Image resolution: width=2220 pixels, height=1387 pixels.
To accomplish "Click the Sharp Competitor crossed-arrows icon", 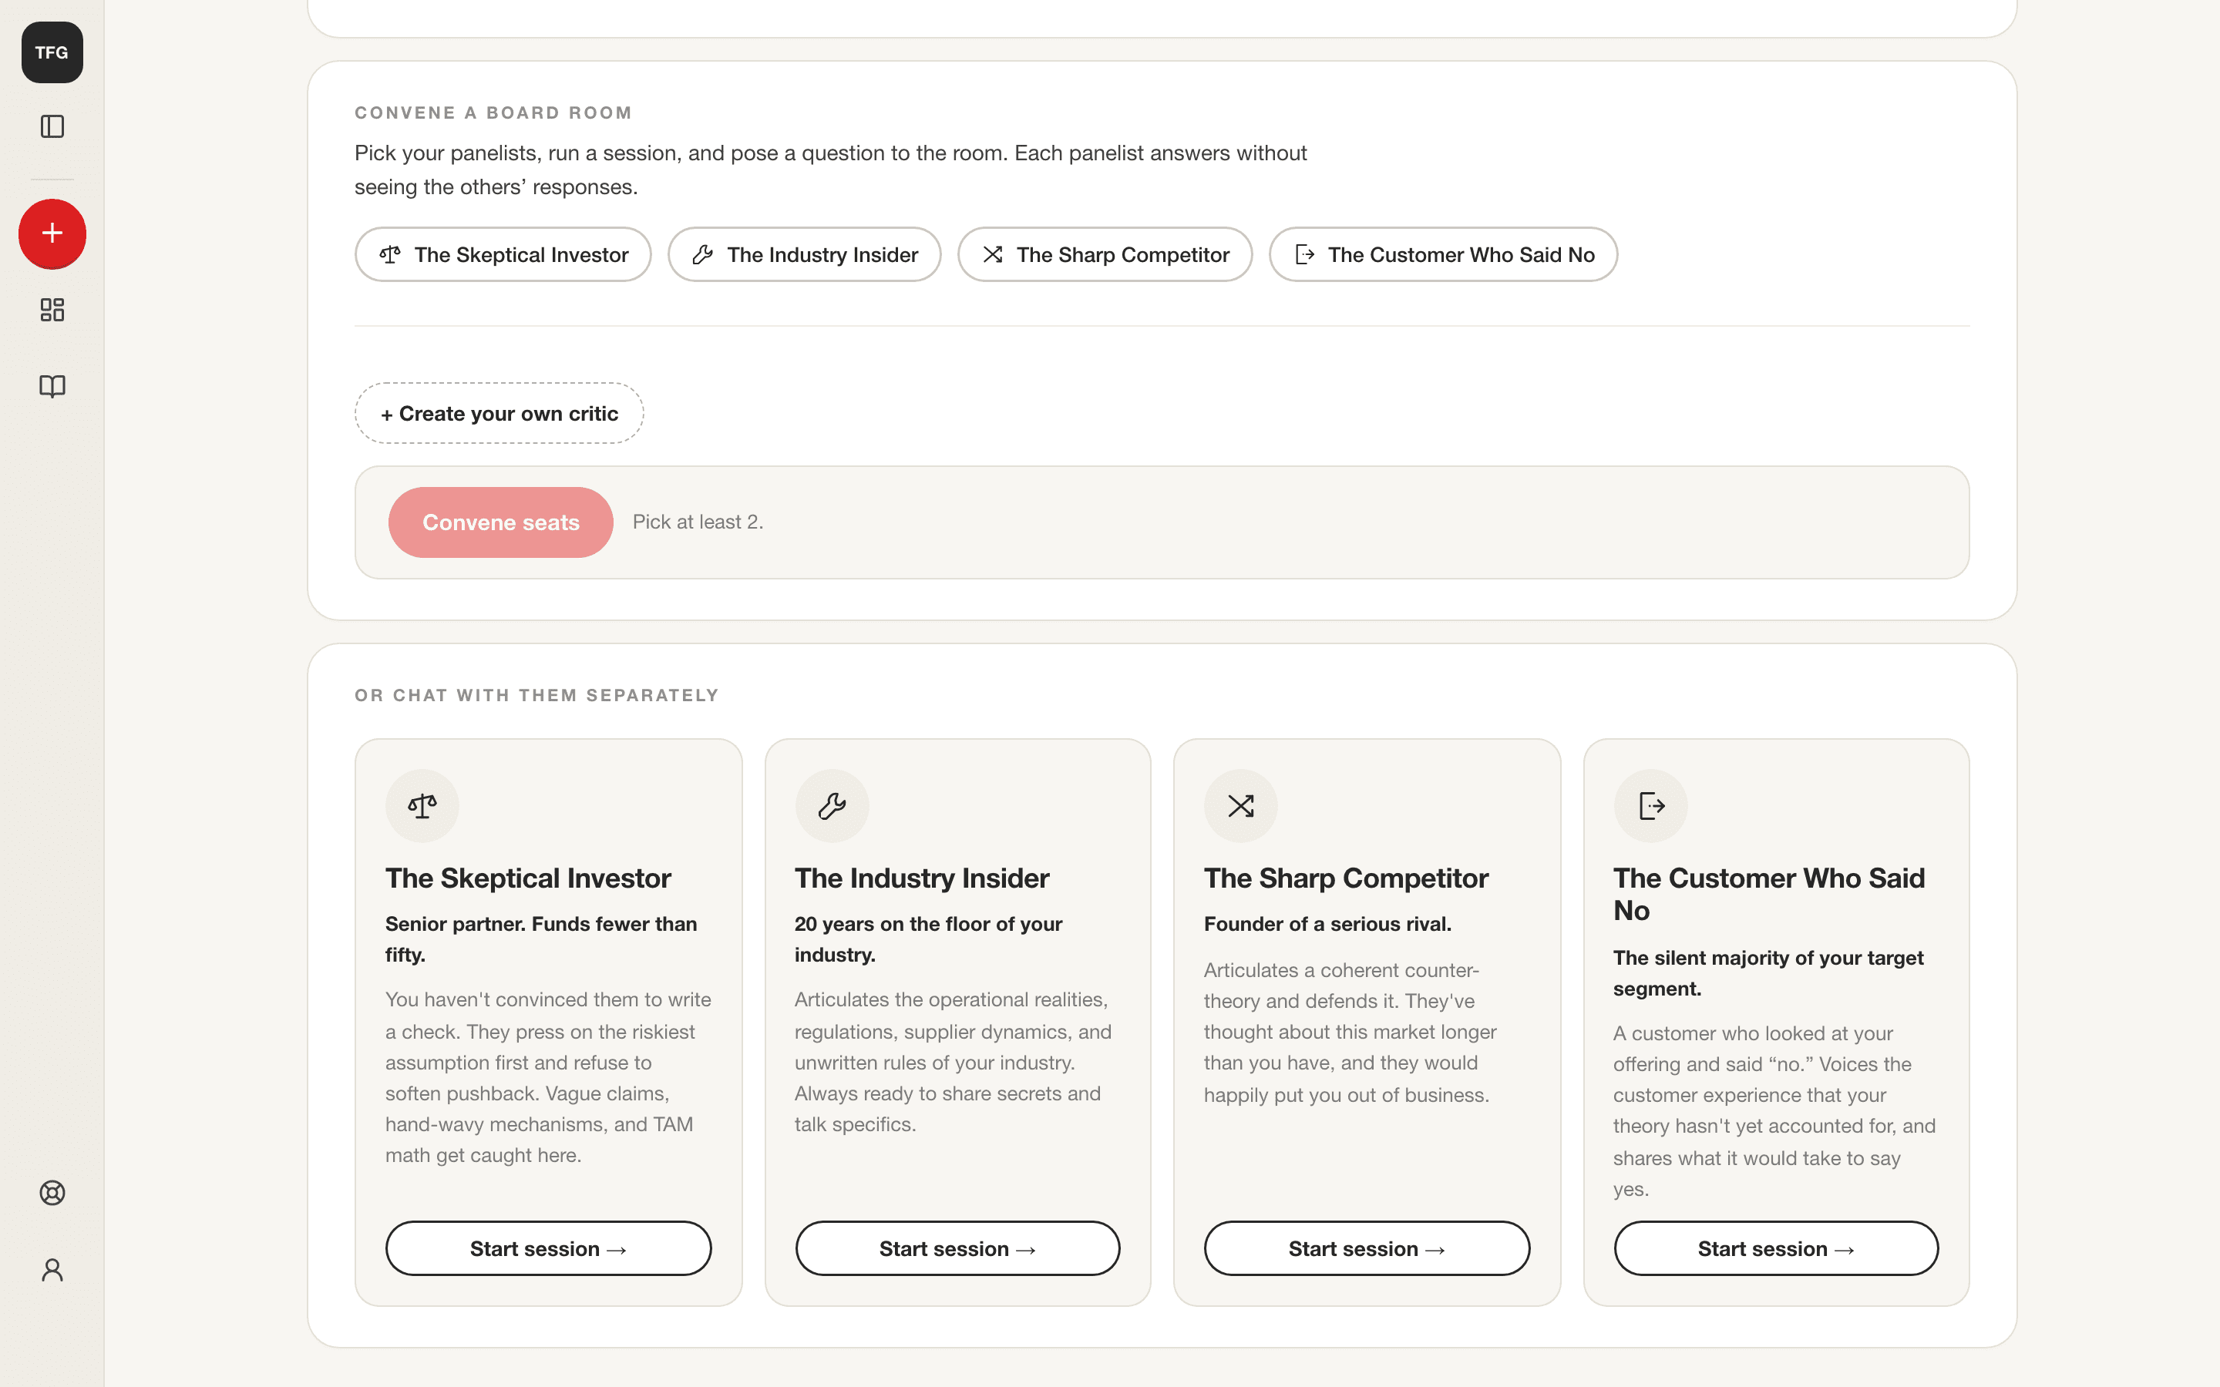I will (1240, 805).
